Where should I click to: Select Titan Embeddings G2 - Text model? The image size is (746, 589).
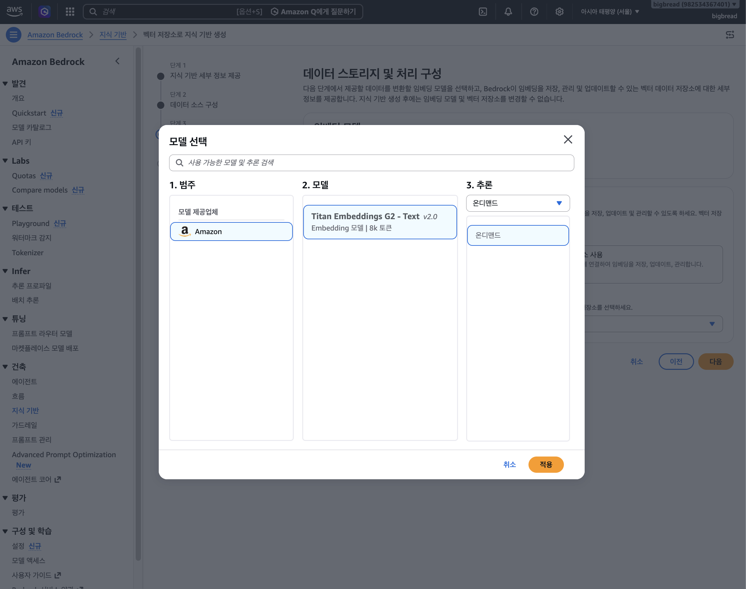point(380,222)
